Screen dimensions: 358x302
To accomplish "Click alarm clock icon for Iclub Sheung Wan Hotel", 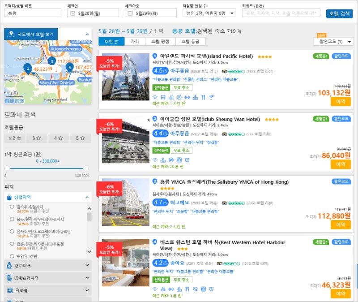I will [187, 160].
